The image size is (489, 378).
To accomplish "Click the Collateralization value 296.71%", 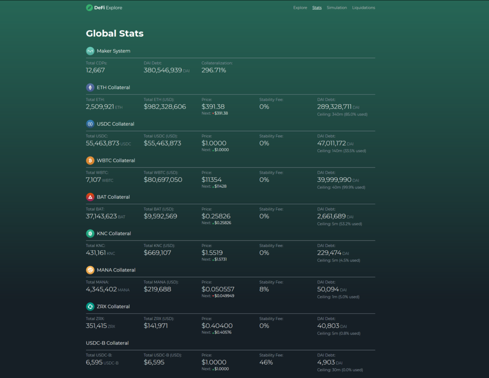I will [x=214, y=70].
